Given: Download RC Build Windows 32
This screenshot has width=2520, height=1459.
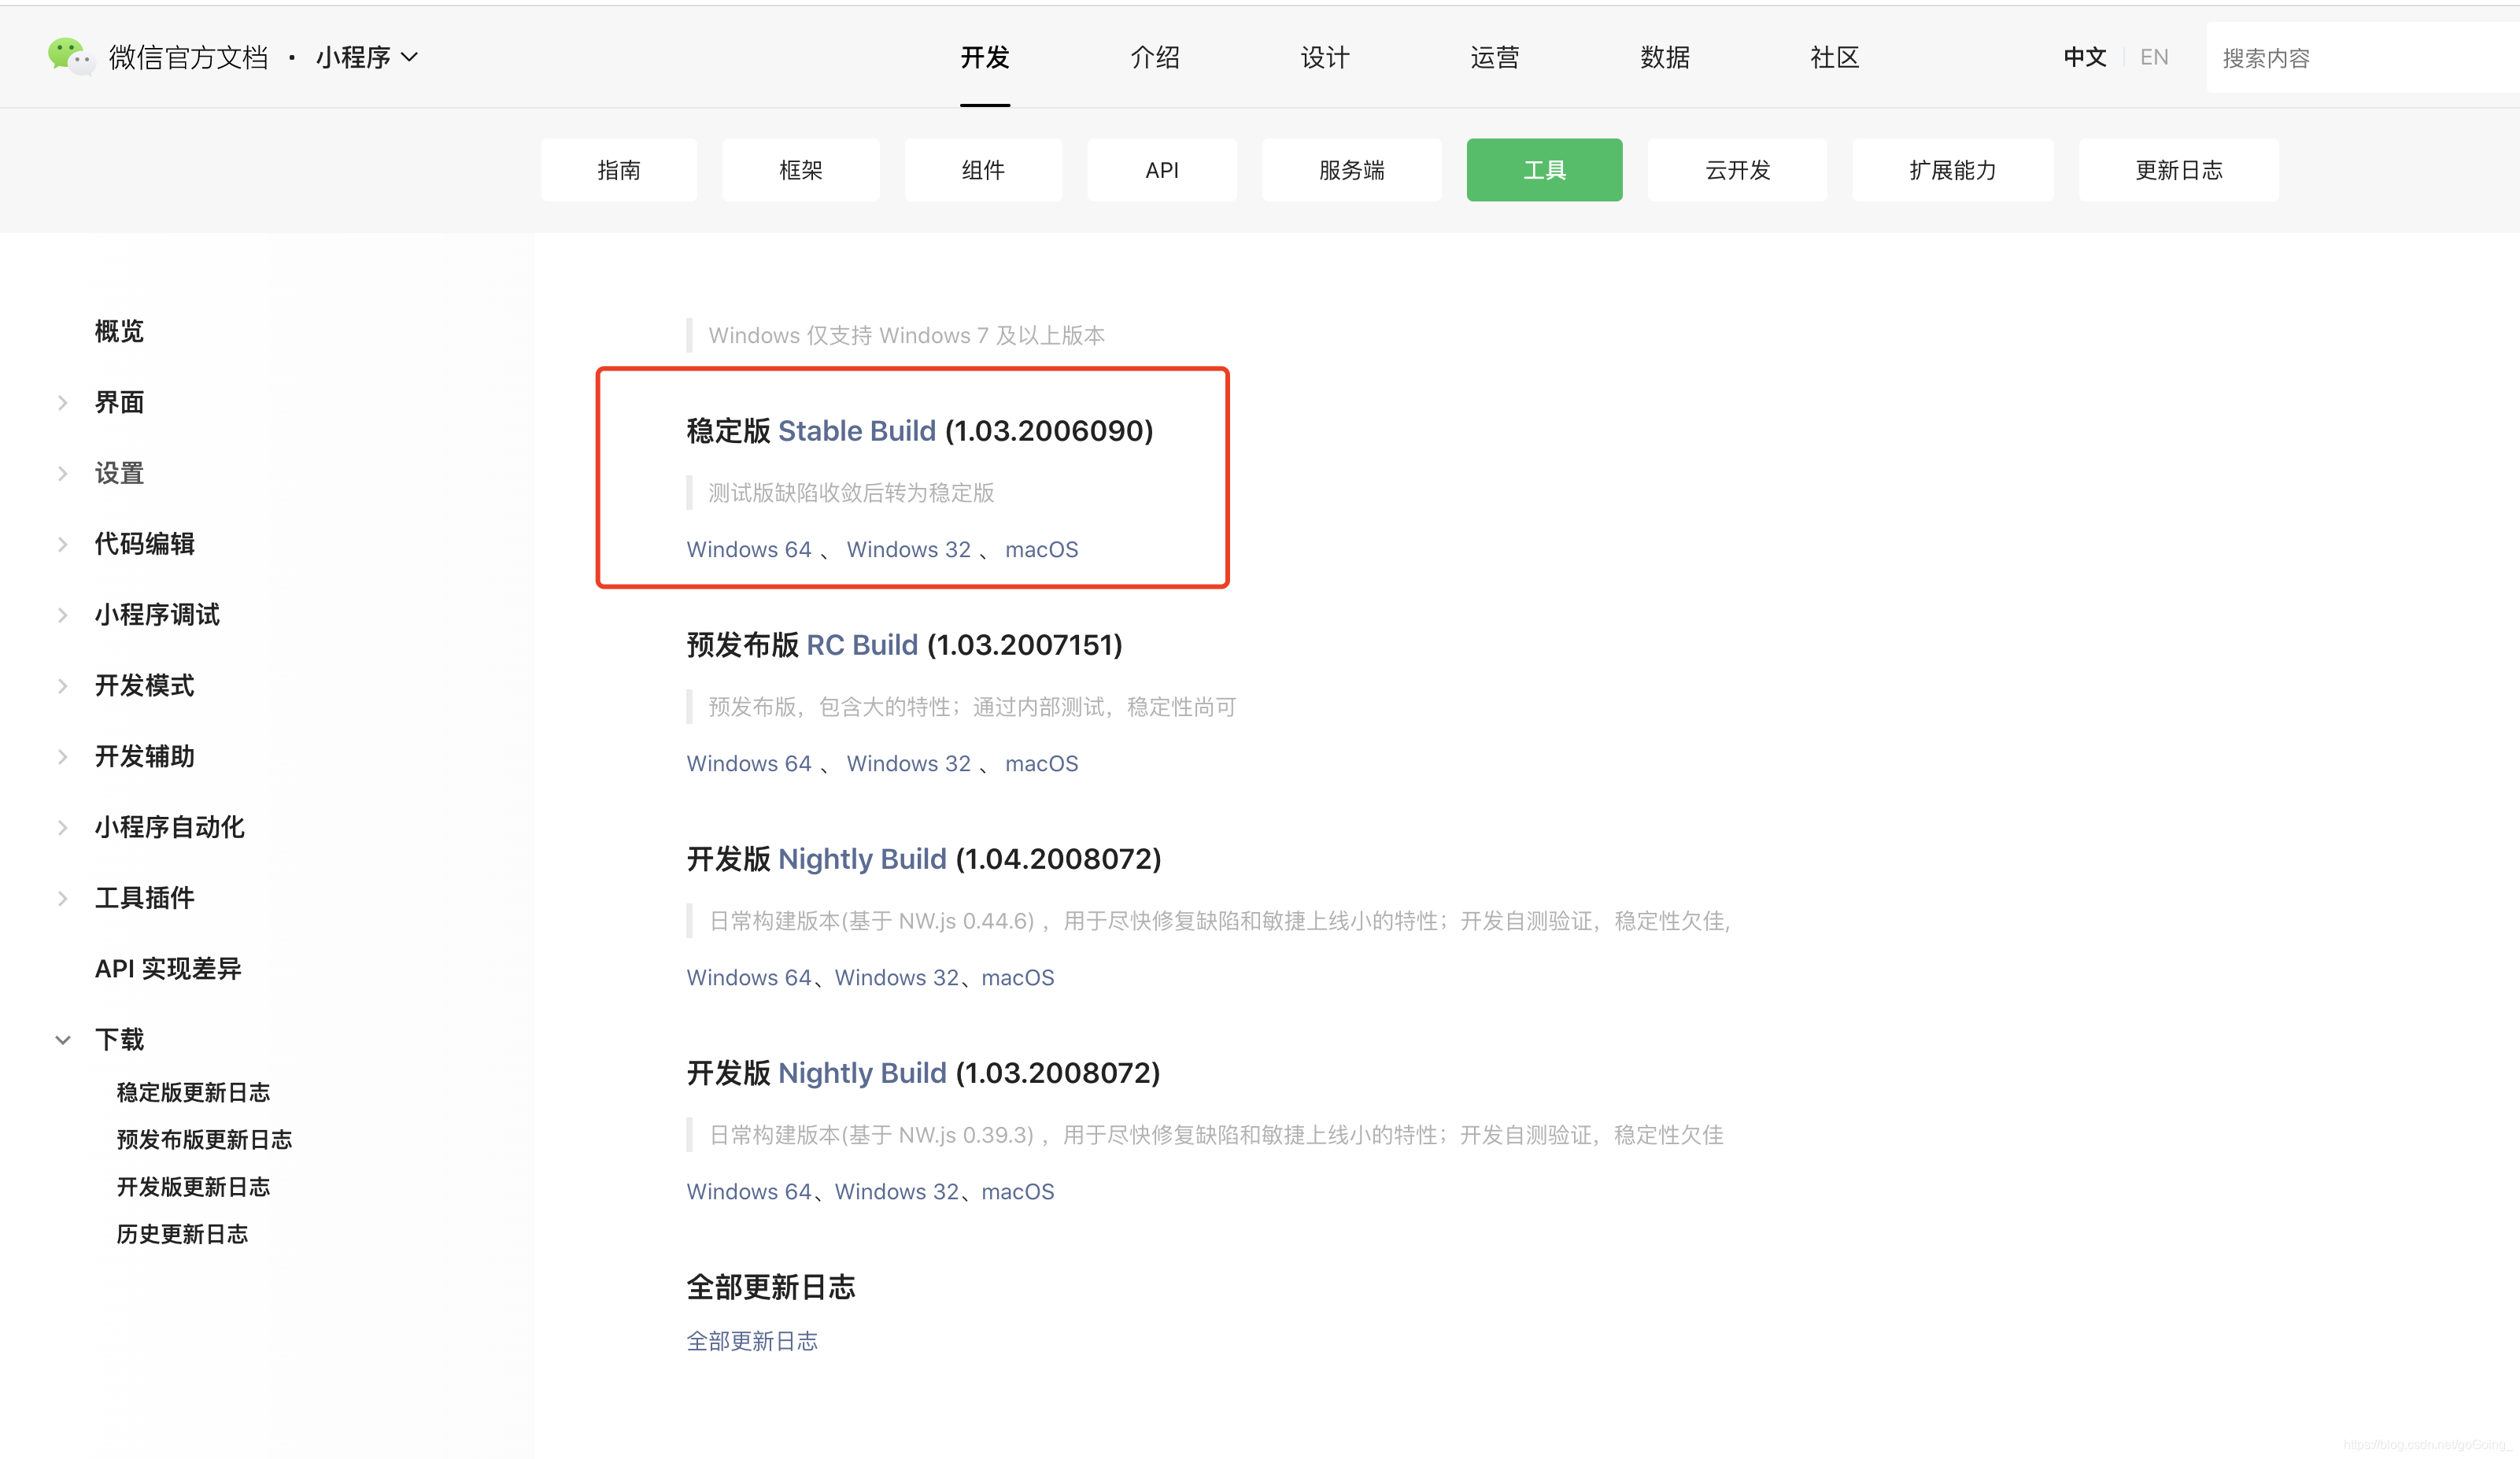Looking at the screenshot, I should (x=909, y=763).
